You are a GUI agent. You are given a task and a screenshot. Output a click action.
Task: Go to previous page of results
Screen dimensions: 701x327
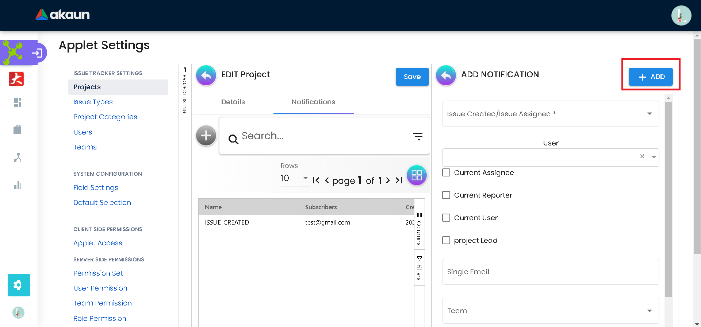327,180
